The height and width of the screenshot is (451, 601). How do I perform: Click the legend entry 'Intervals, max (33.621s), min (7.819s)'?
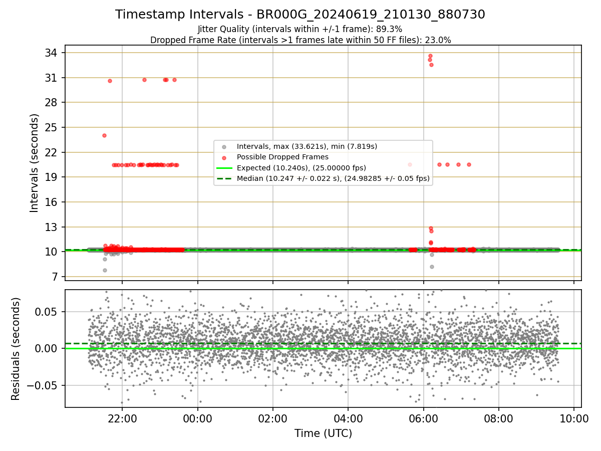pyautogui.click(x=307, y=146)
